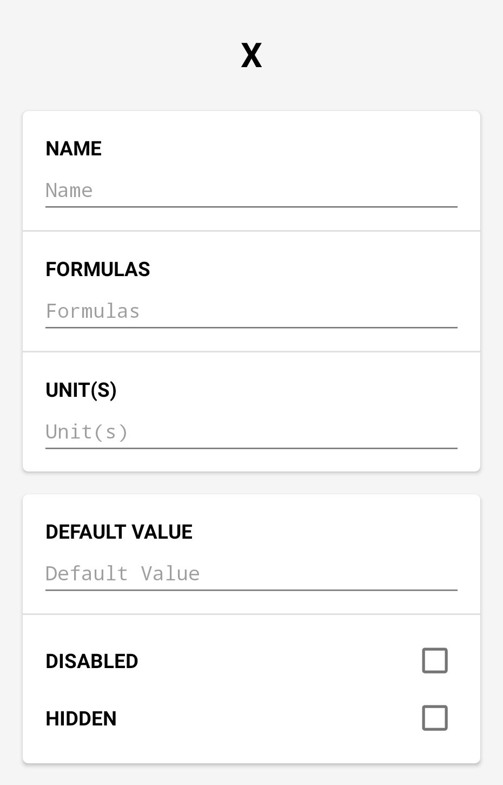This screenshot has height=785, width=503.
Task: Tick the Hidden checkbox
Action: 435,718
